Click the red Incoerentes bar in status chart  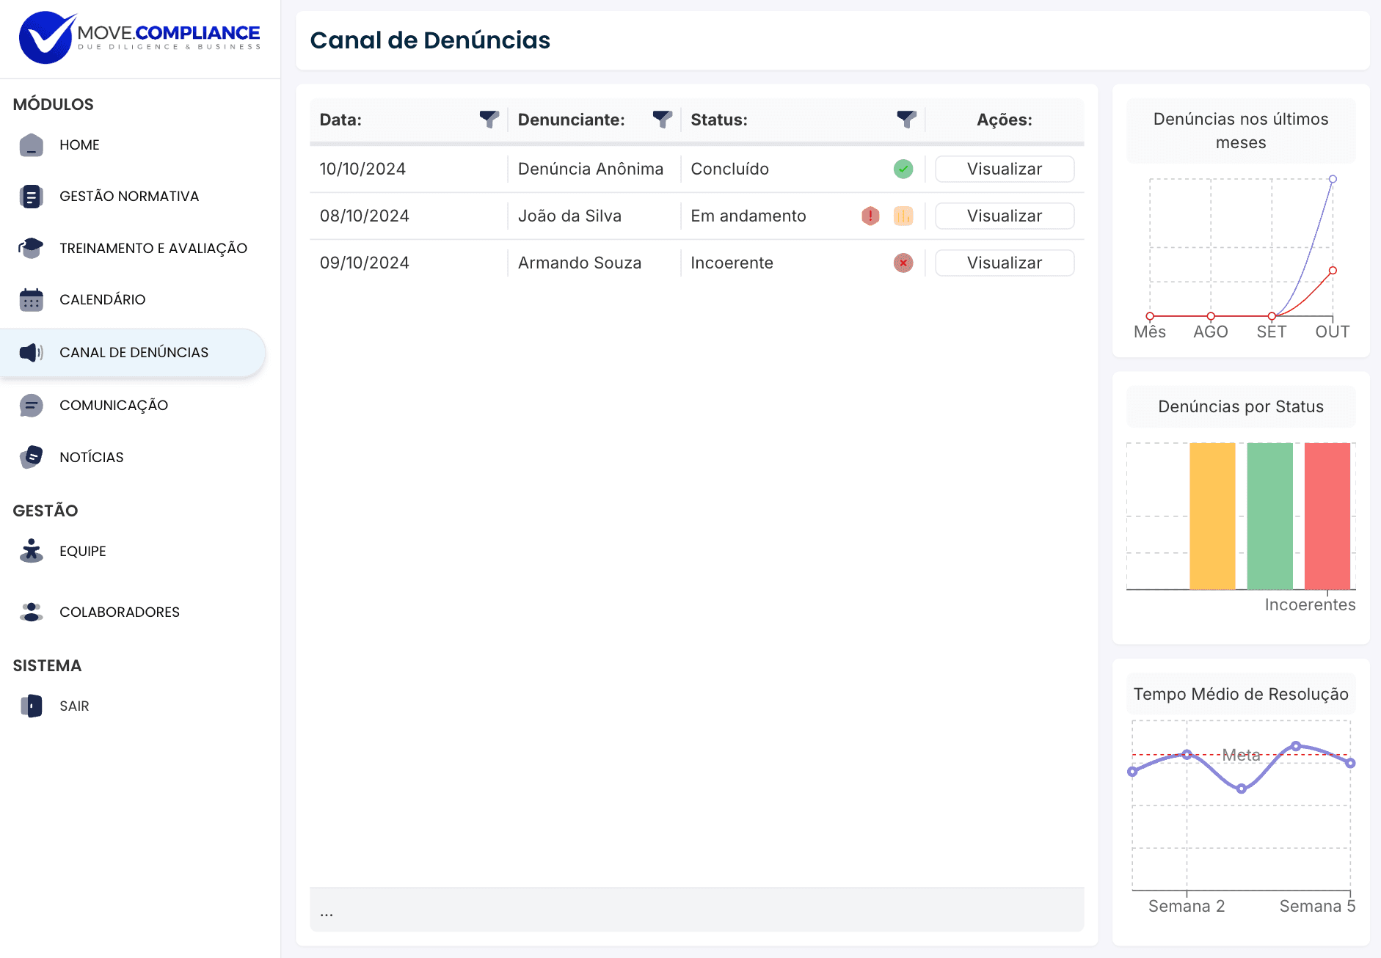[1327, 516]
